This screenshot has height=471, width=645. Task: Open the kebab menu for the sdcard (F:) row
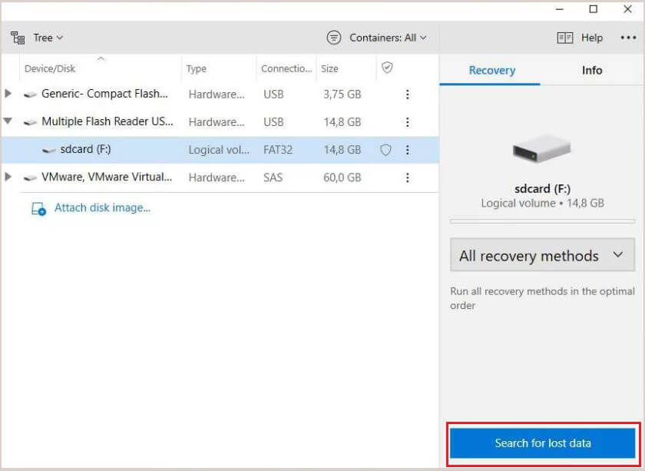pyautogui.click(x=407, y=150)
